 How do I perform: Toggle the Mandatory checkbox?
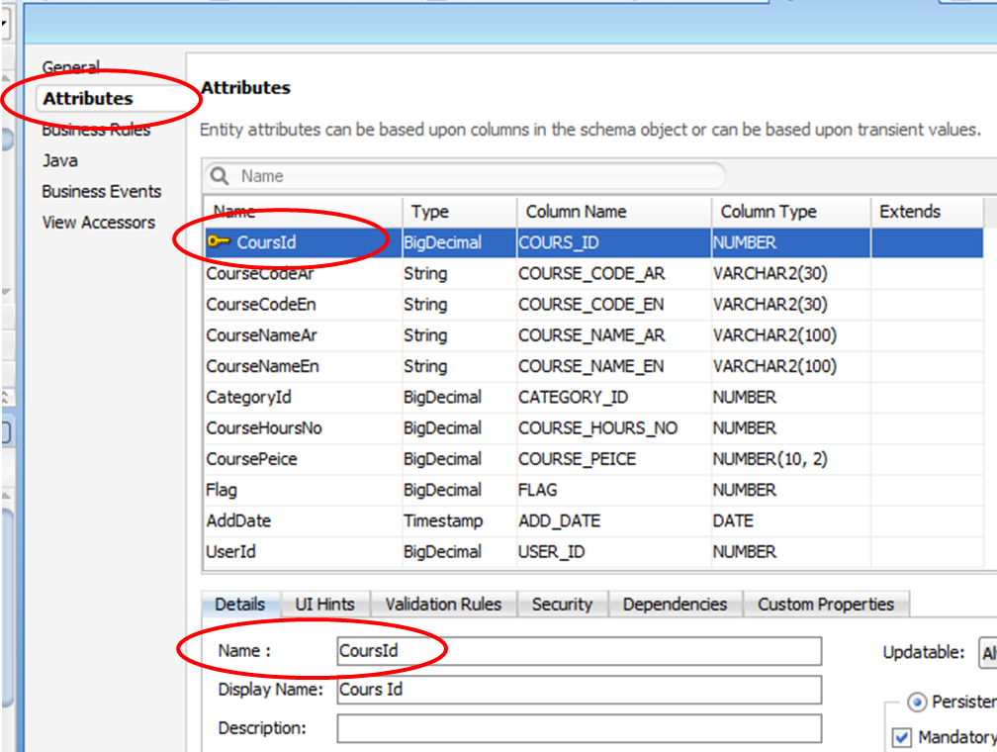click(901, 737)
